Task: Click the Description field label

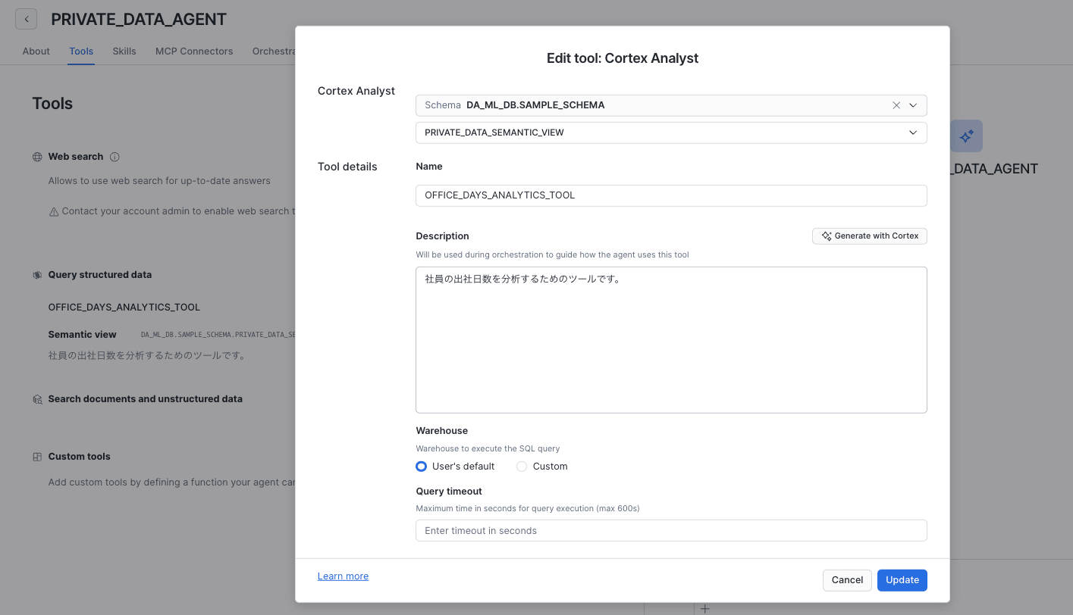Action: (x=443, y=236)
